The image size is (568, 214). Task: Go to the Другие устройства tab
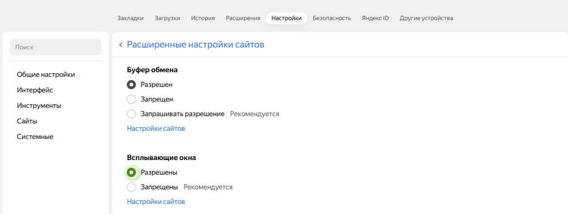point(426,18)
